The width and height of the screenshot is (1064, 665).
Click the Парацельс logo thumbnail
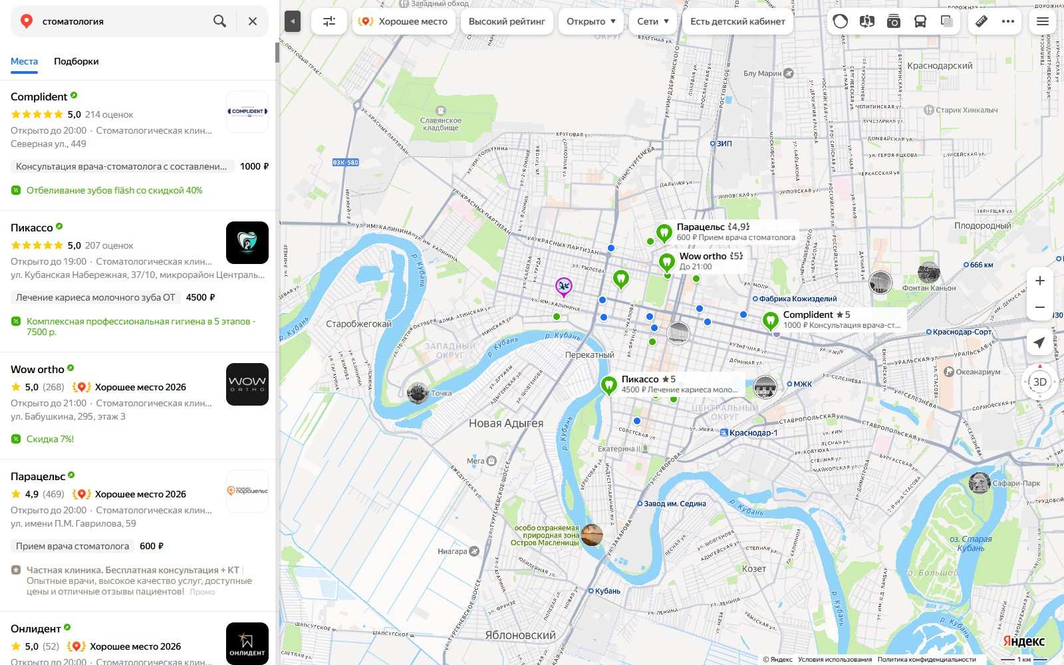tap(247, 491)
